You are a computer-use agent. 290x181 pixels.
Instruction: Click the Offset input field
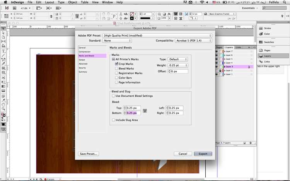pyautogui.click(x=179, y=72)
